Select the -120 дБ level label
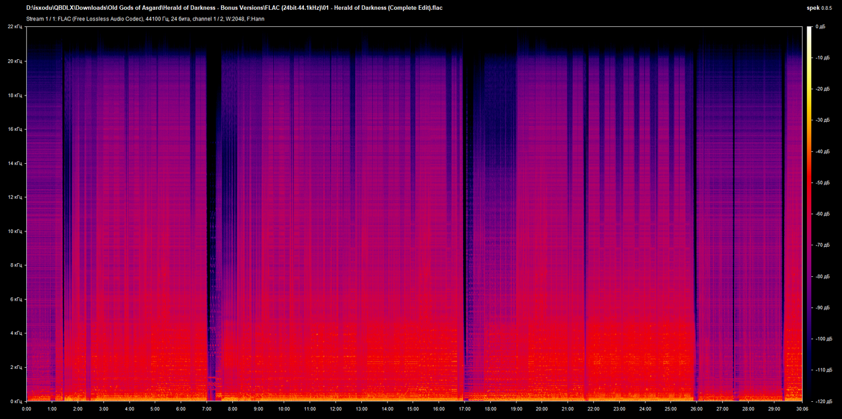 (x=824, y=401)
